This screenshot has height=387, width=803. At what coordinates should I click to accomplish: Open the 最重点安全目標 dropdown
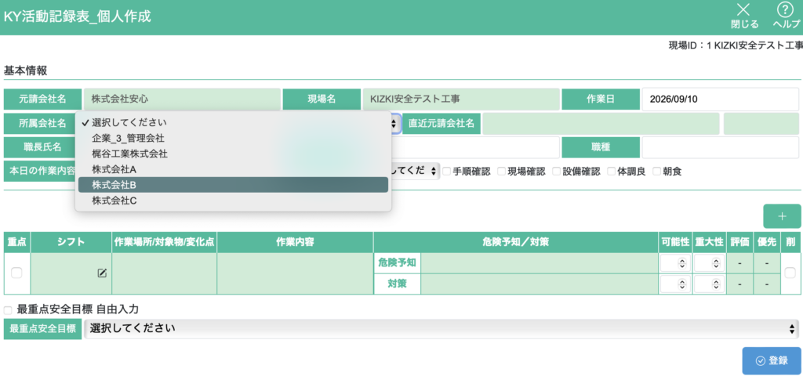pos(441,329)
